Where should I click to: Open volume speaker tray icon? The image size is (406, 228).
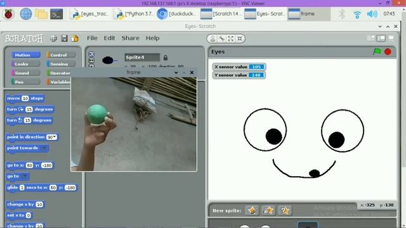372,14
